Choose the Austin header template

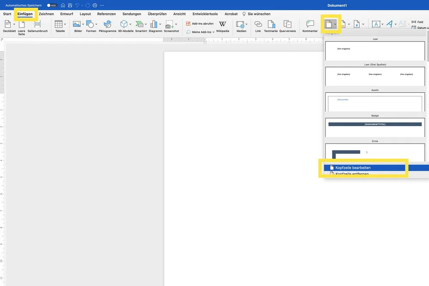pyautogui.click(x=375, y=102)
